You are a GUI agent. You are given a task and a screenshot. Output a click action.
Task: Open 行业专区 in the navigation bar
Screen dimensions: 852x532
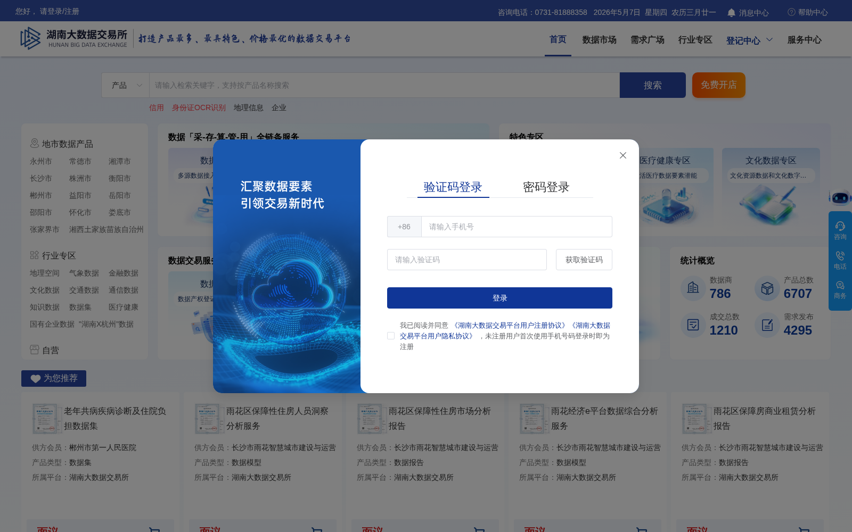(695, 40)
